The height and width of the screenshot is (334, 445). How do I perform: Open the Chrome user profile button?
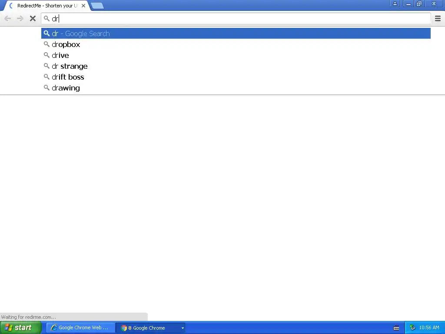(395, 3)
